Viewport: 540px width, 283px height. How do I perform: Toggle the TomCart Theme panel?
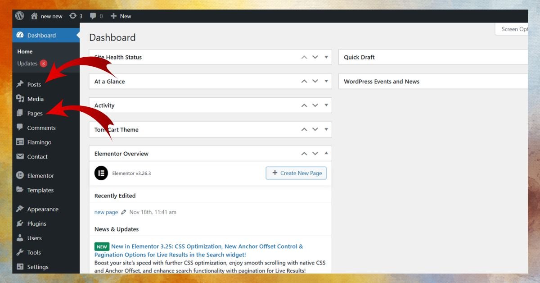(x=326, y=129)
